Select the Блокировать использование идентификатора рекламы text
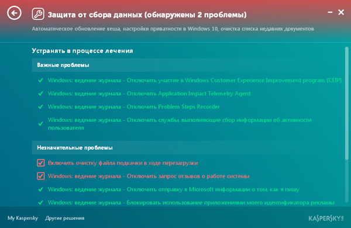Viewport: 351px width, 228px height. click(191, 203)
